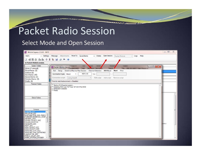Select the Sent Items (40) folder

pos(31,75)
